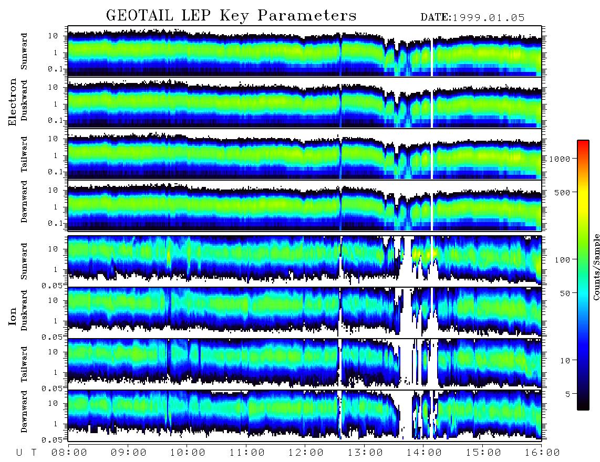The width and height of the screenshot is (600, 462).
Task: Click the 14:00 time tick label
Action: tap(424, 453)
